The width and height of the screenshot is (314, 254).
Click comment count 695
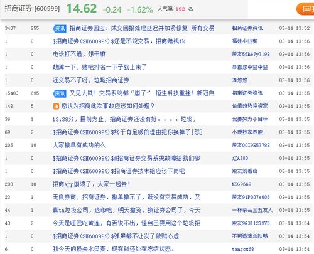(x=35, y=93)
